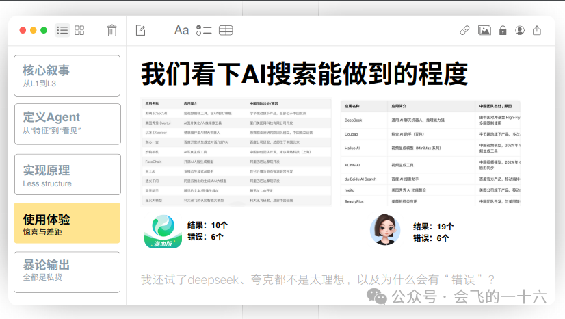Open the 实现原理 note
This screenshot has height=319, width=565.
click(x=68, y=175)
